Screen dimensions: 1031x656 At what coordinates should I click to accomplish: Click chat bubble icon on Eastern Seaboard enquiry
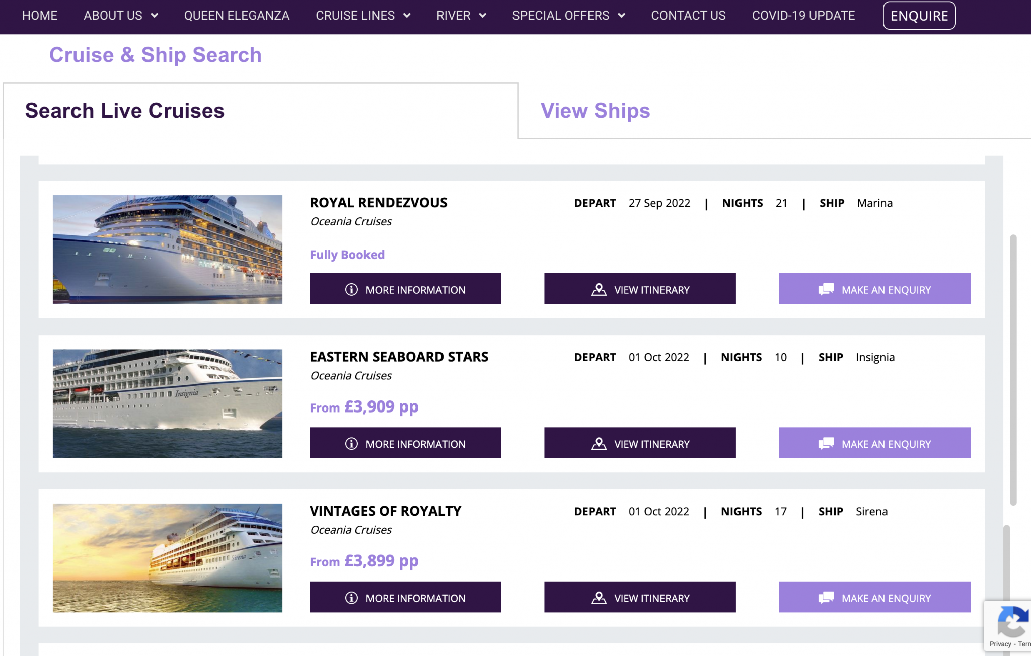pyautogui.click(x=826, y=444)
